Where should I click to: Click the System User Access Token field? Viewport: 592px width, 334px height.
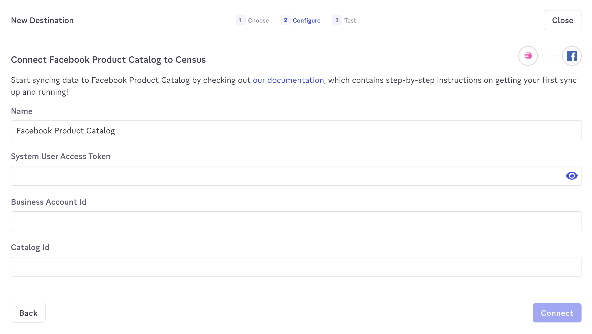click(x=286, y=176)
